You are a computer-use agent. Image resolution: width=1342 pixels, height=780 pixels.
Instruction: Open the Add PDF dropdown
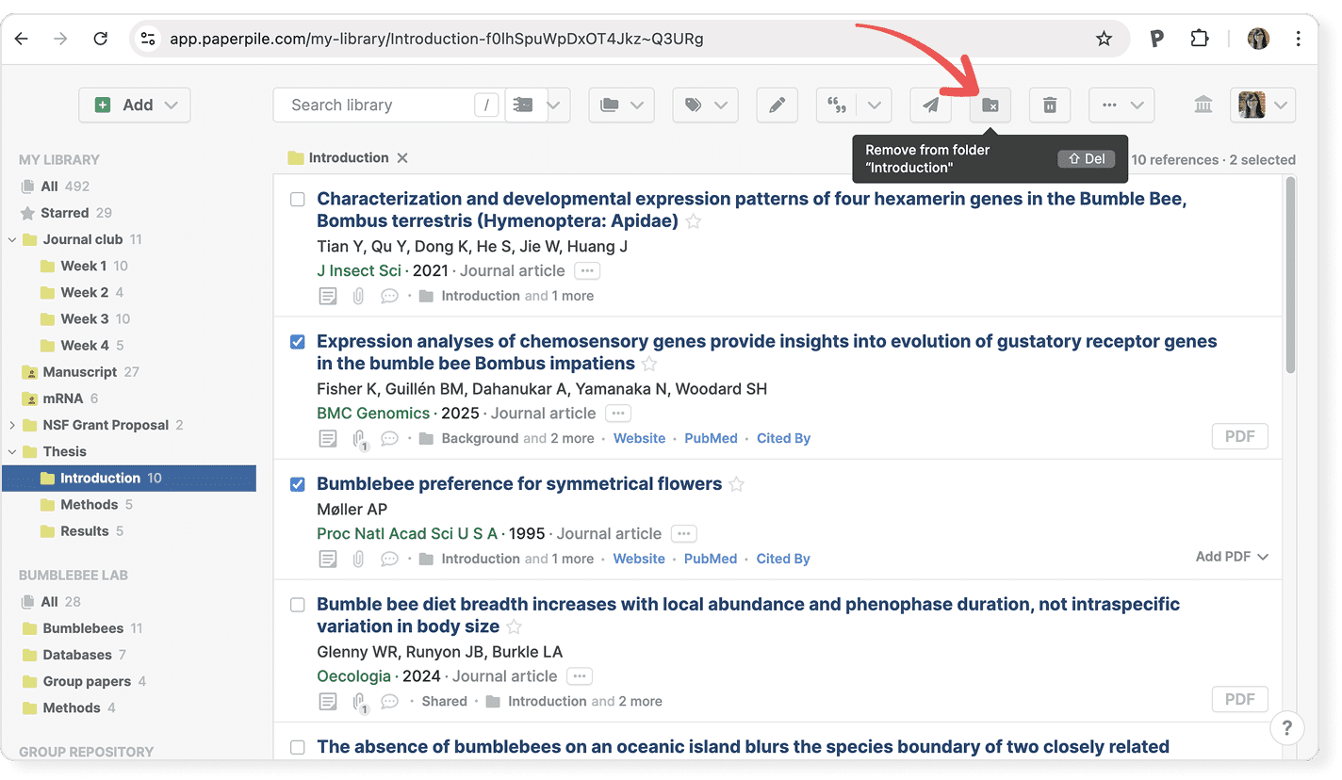coord(1231,557)
